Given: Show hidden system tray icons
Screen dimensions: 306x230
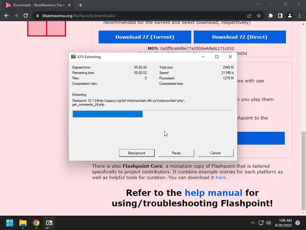Looking at the screenshot, I should pyautogui.click(x=253, y=223).
